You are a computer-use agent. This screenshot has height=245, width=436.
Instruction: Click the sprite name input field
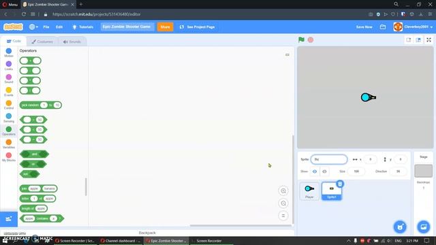click(329, 159)
